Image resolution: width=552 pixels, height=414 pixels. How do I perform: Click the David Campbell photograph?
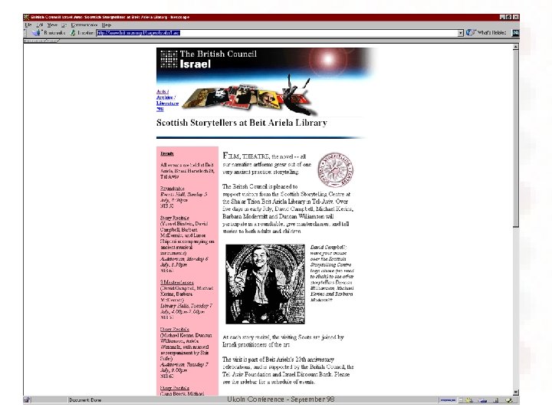point(265,284)
